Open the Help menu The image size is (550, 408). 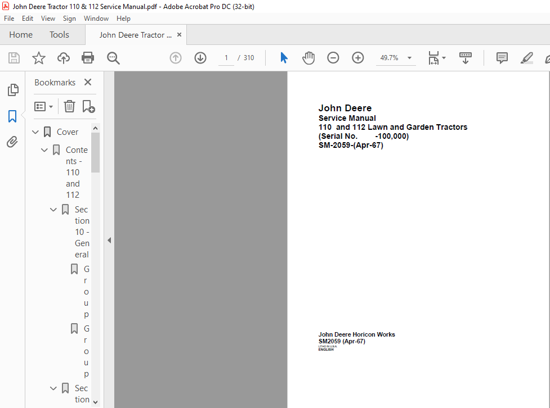[123, 19]
